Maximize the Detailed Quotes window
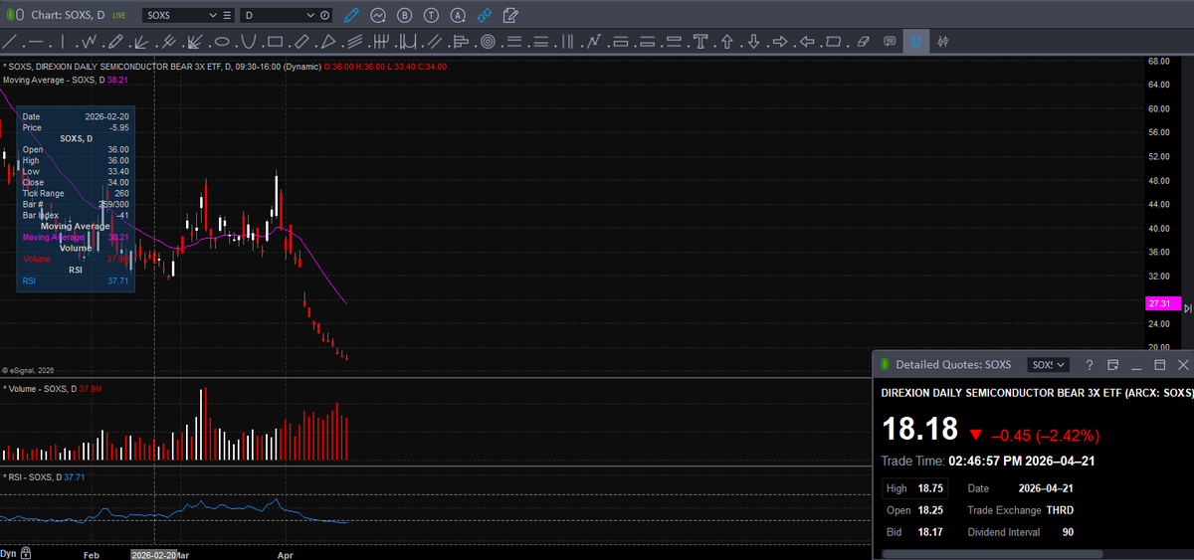This screenshot has width=1194, height=560. [1159, 365]
